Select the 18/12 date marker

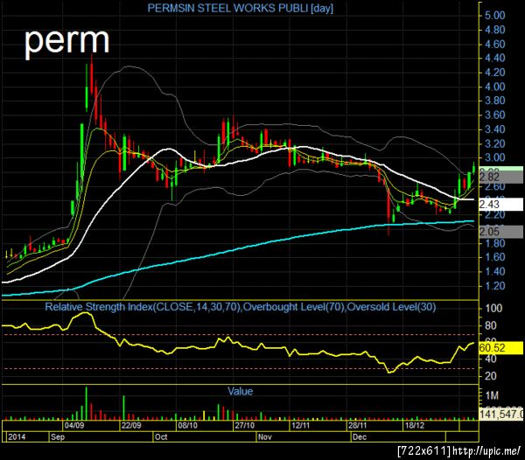414,426
